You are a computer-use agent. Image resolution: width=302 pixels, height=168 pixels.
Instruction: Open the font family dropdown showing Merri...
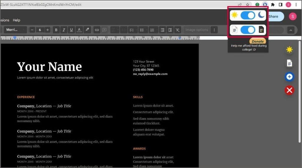click(x=15, y=30)
